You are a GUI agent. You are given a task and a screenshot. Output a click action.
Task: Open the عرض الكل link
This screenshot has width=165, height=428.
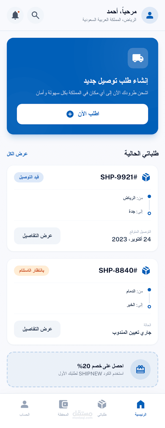[x=17, y=154]
